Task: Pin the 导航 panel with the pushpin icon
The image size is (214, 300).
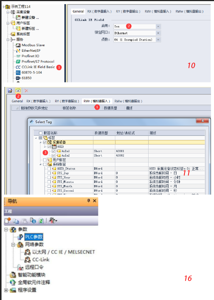Action: (x=88, y=201)
